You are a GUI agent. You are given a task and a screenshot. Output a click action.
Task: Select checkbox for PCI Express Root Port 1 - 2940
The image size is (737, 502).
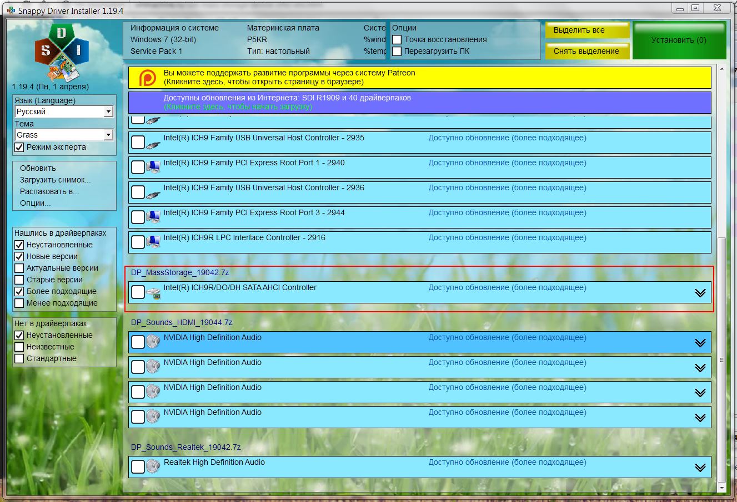click(x=138, y=168)
